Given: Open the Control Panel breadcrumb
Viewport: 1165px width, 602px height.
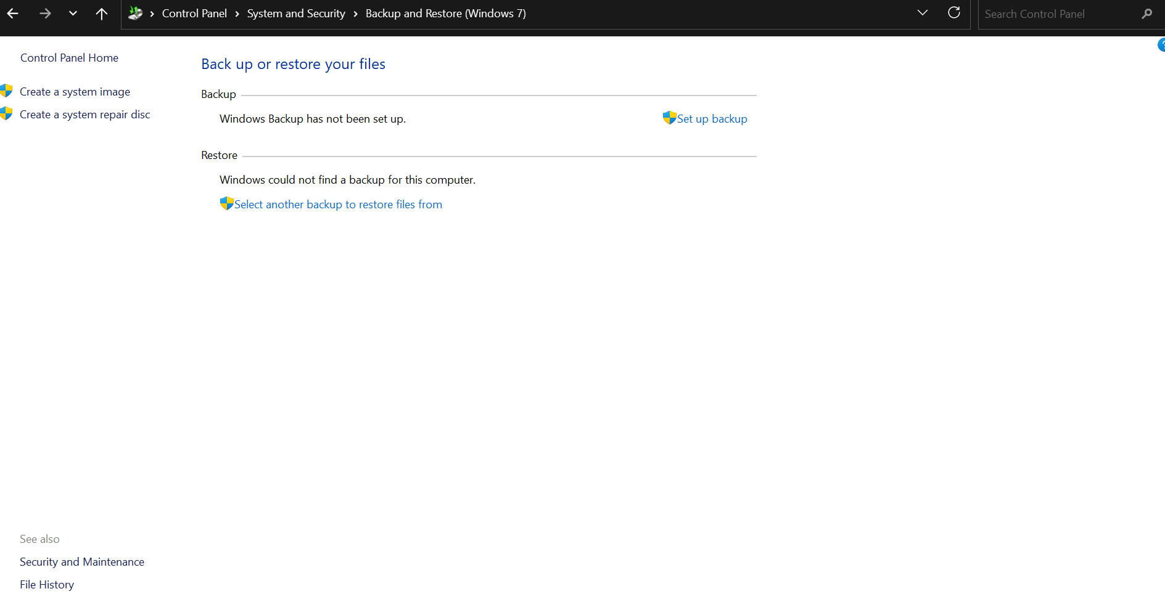Looking at the screenshot, I should point(194,14).
